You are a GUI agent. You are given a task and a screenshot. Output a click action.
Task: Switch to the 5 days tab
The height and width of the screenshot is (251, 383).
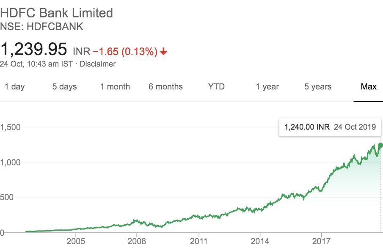coord(64,87)
